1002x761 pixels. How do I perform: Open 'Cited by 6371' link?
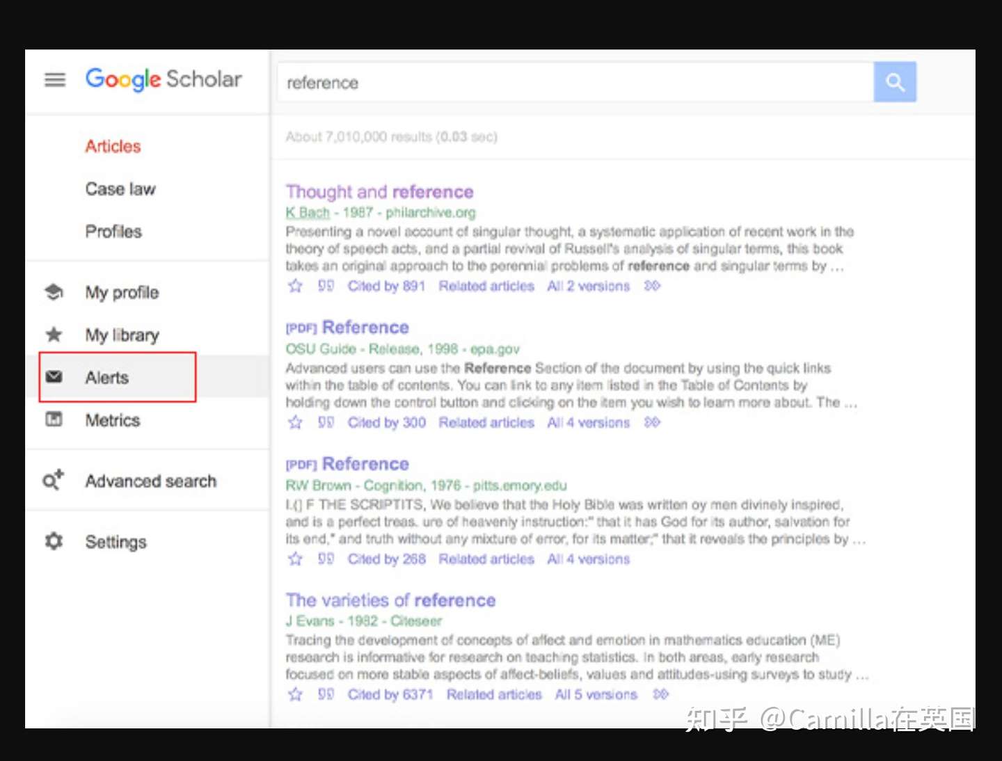[390, 694]
